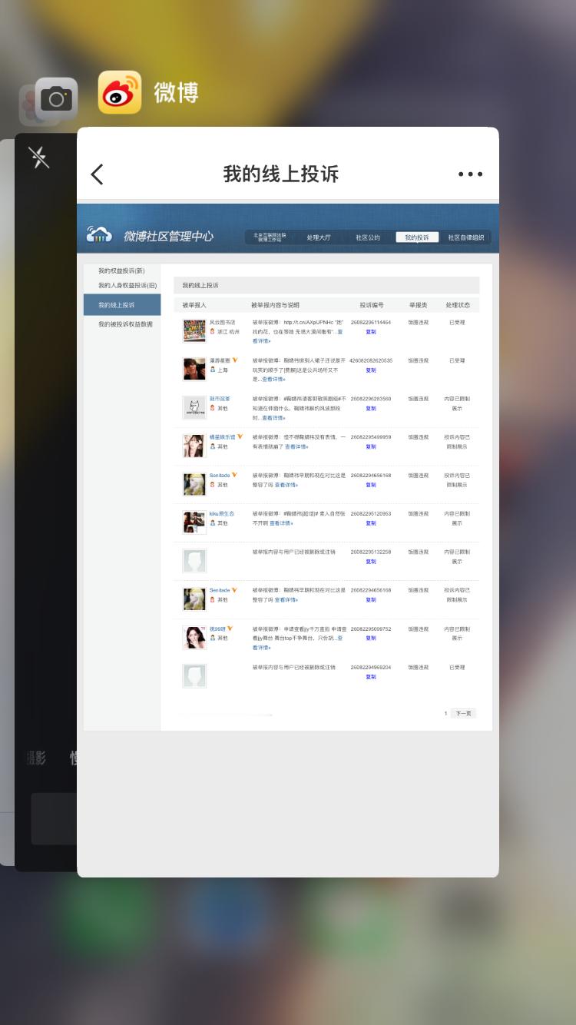Click the avatar of the 上海 user
The height and width of the screenshot is (1025, 576).
(194, 369)
